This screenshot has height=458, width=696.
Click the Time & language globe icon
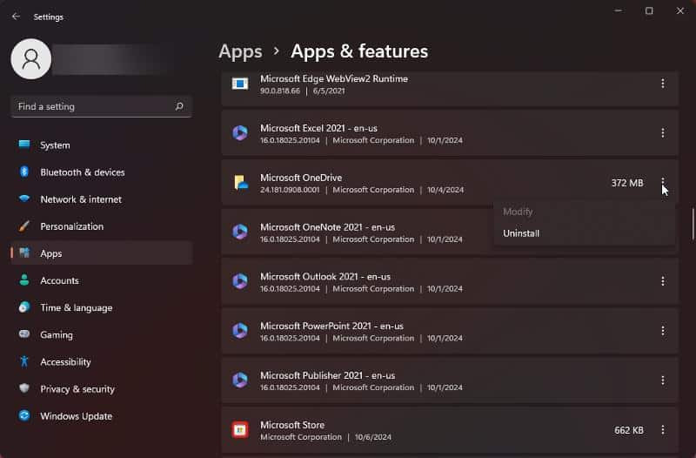24,307
